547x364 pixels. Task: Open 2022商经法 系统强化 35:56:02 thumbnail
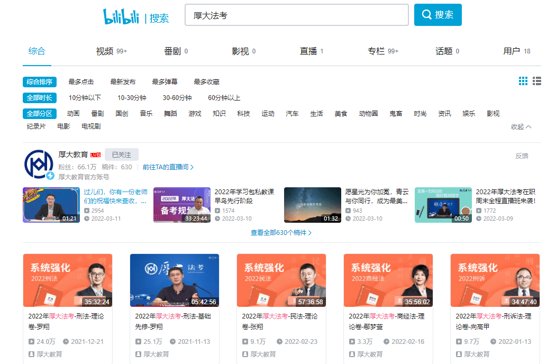(x=388, y=280)
